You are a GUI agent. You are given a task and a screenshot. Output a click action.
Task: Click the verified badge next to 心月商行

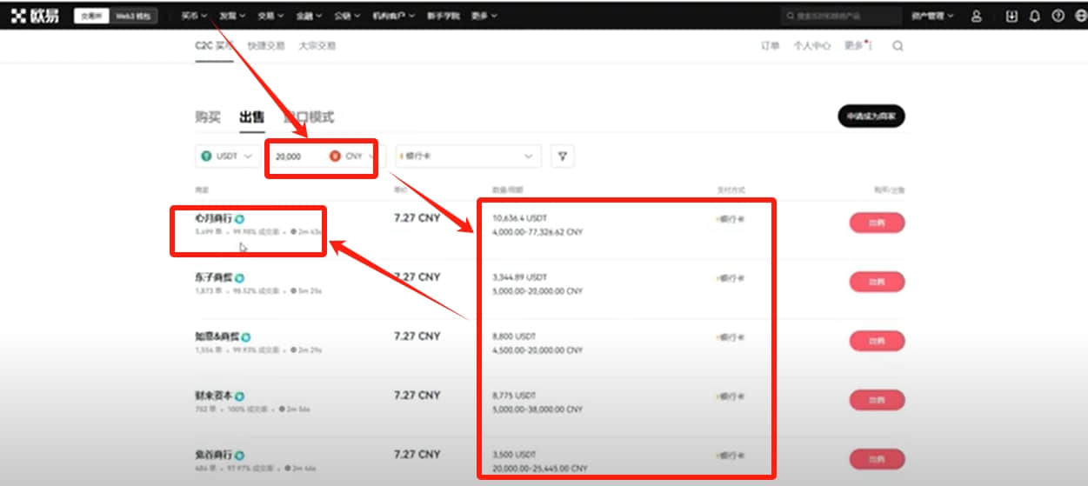click(x=238, y=219)
